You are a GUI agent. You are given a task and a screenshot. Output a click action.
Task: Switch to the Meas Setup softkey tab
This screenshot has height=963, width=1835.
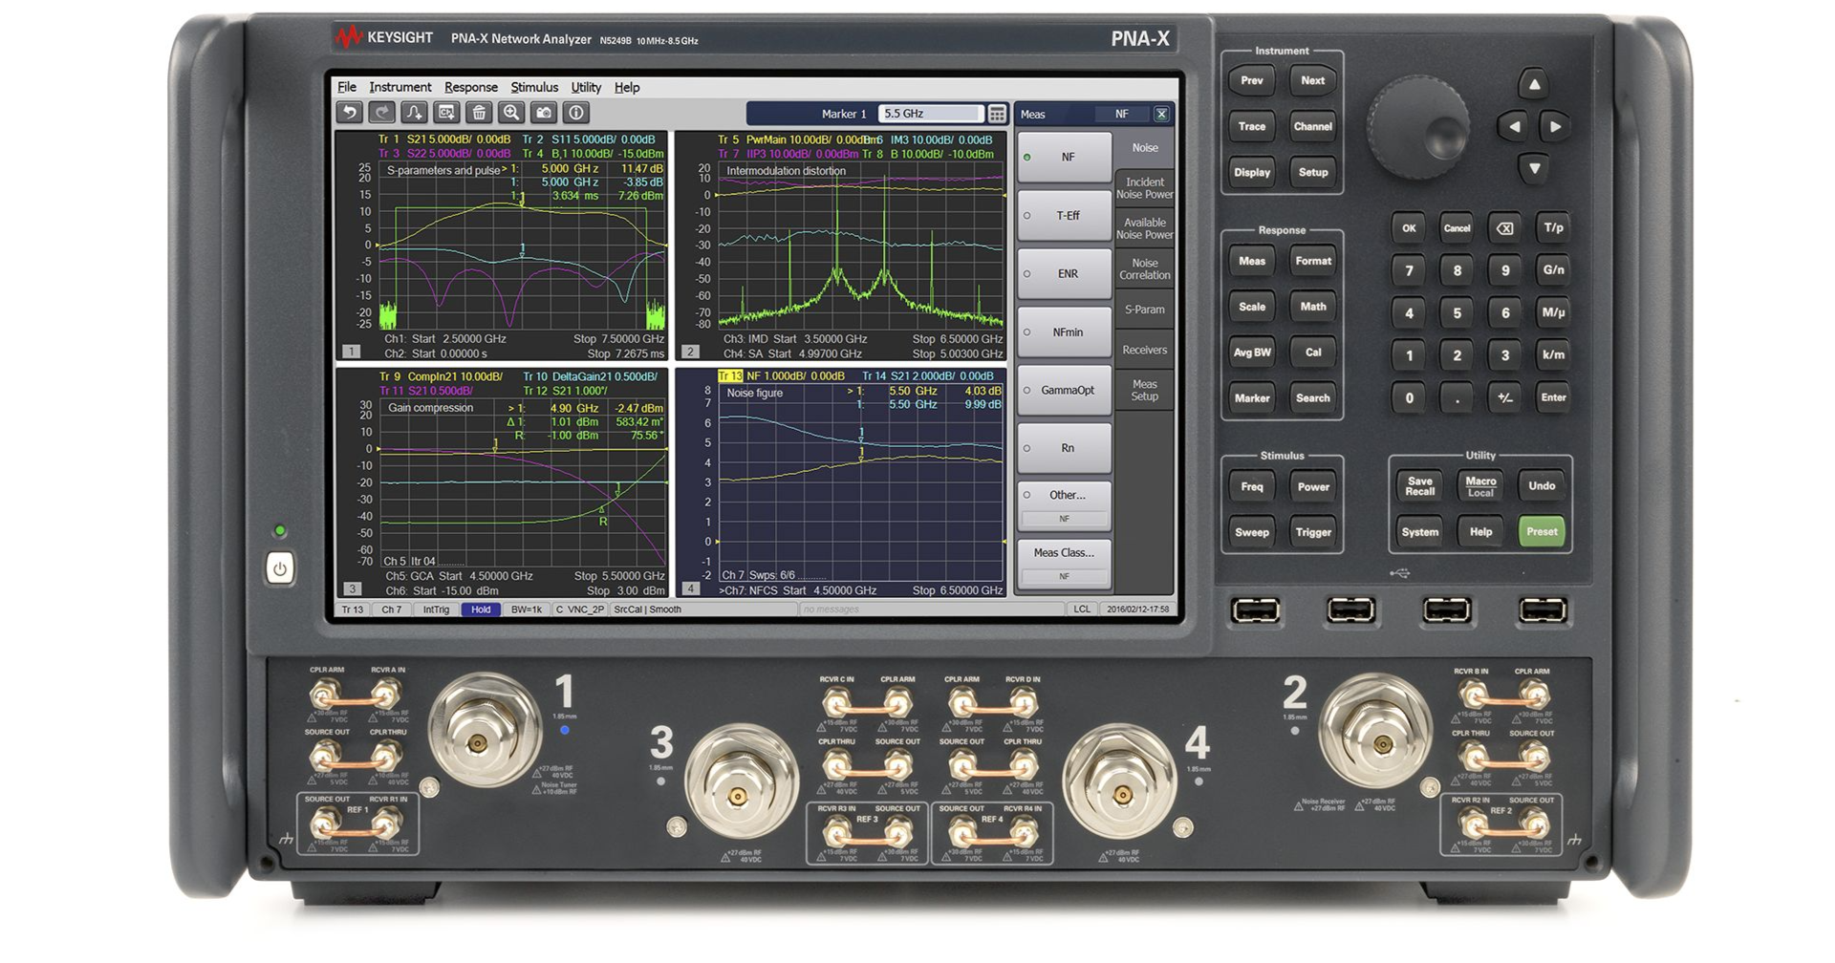[1145, 390]
